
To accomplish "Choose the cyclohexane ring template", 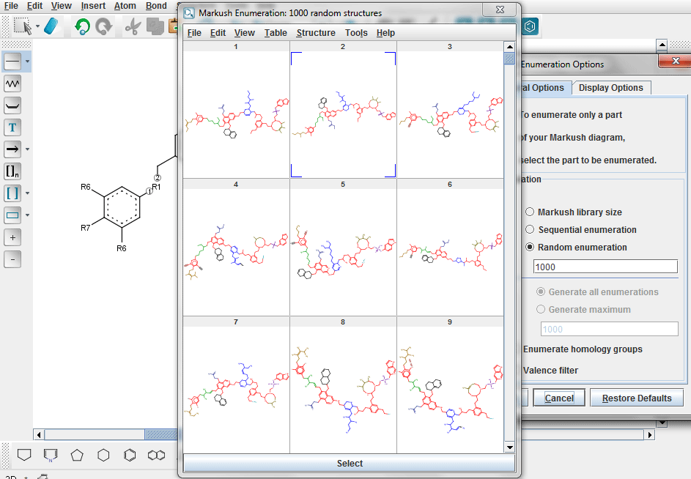I will [x=103, y=455].
